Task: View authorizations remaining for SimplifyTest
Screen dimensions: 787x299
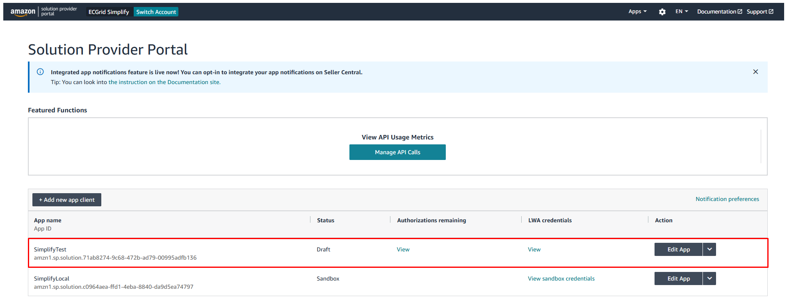Action: [403, 249]
